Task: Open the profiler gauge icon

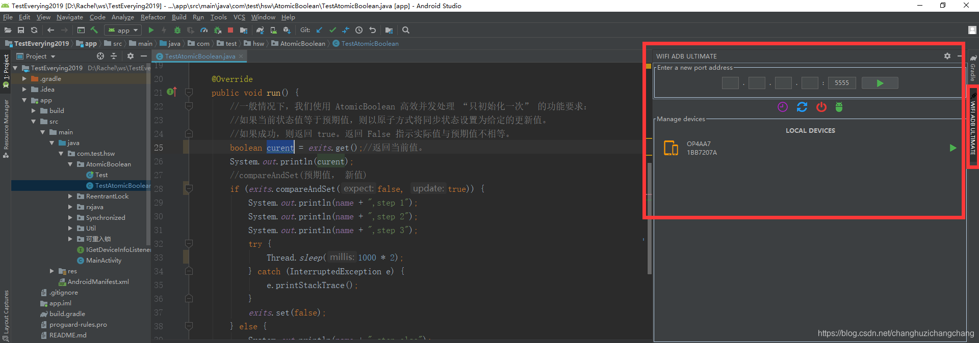Action: coord(204,30)
